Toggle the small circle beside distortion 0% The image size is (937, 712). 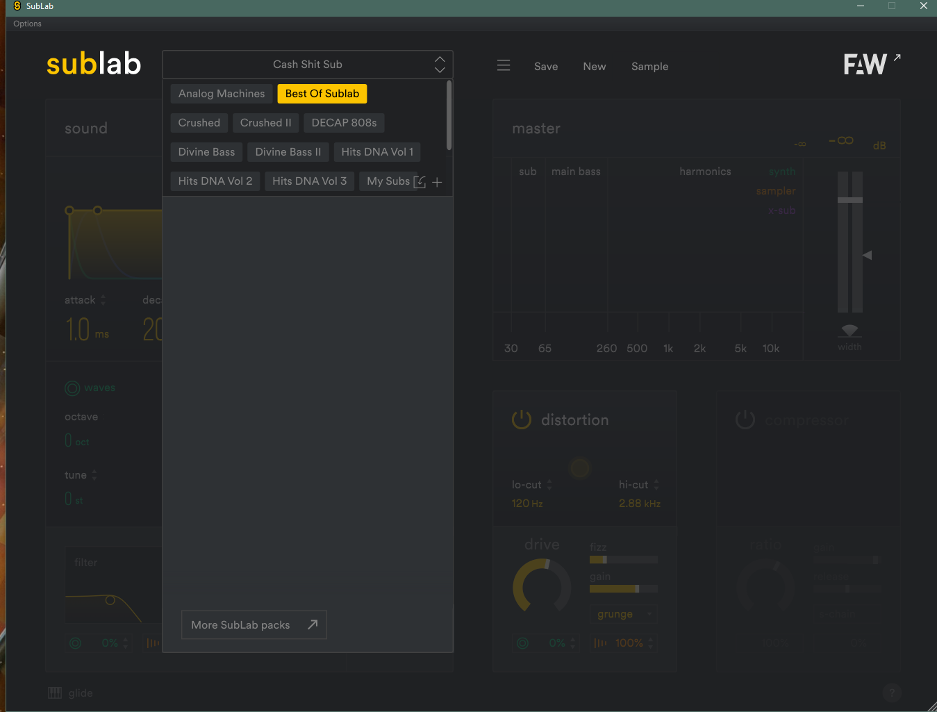pyautogui.click(x=522, y=643)
